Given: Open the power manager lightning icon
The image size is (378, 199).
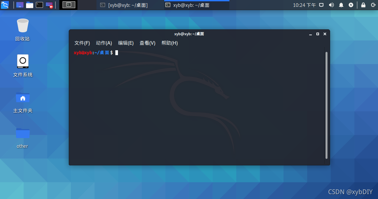Looking at the screenshot, I should point(351,5).
